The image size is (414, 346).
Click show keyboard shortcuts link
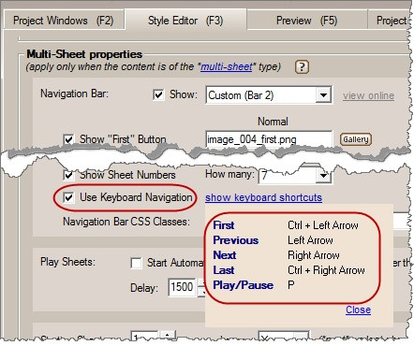click(x=263, y=197)
